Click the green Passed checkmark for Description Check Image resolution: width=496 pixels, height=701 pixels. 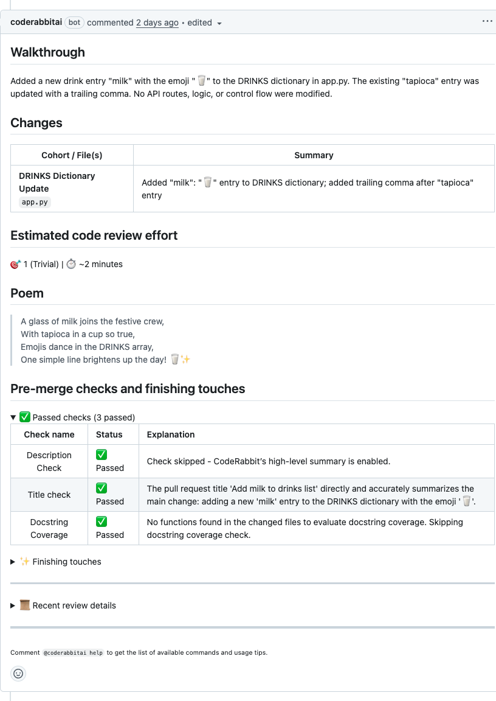click(x=101, y=455)
